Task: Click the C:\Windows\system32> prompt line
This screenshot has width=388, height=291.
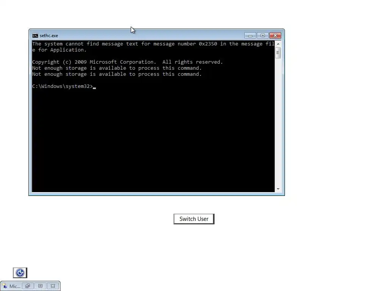Action: pyautogui.click(x=63, y=86)
